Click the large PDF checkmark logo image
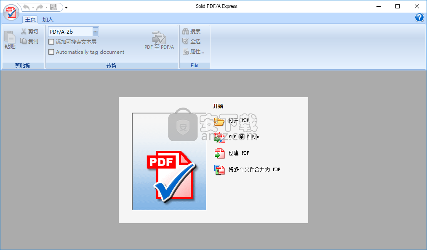Screen dimensions: 427x250 (x=169, y=161)
